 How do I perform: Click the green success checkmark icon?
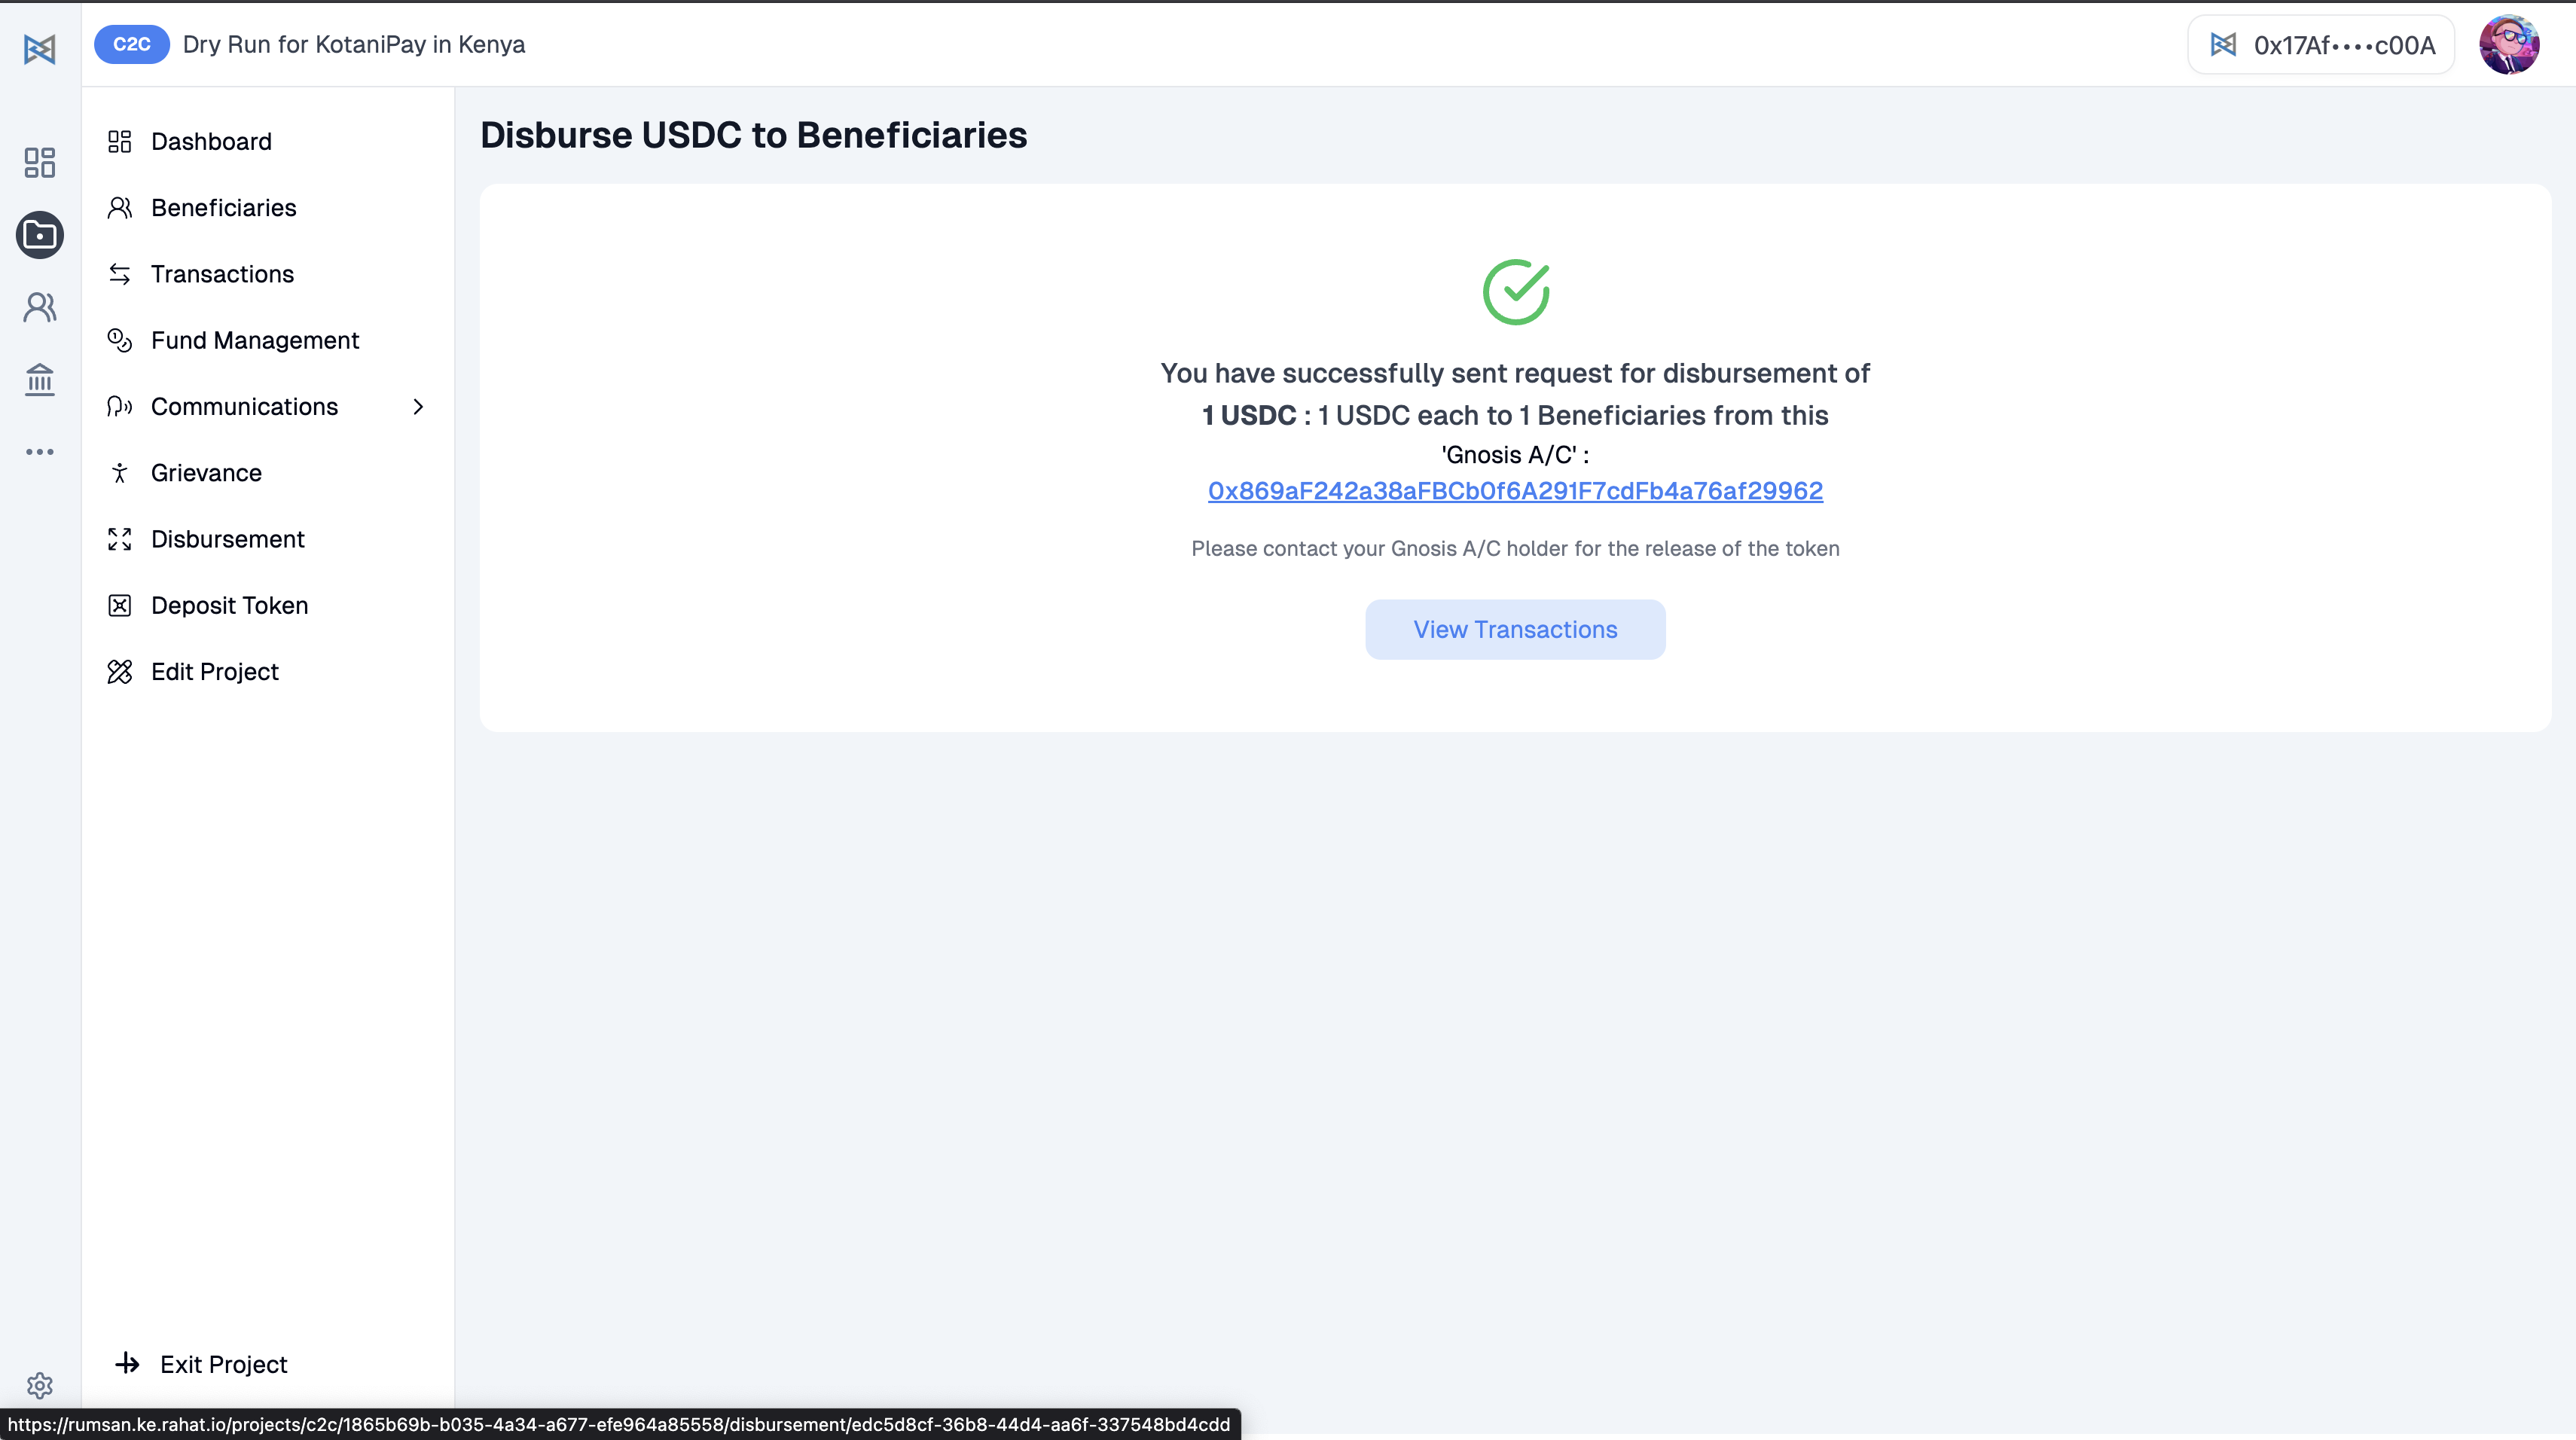point(1515,292)
